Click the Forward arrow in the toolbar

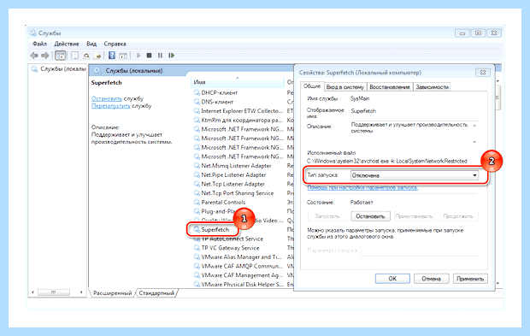[x=45, y=56]
